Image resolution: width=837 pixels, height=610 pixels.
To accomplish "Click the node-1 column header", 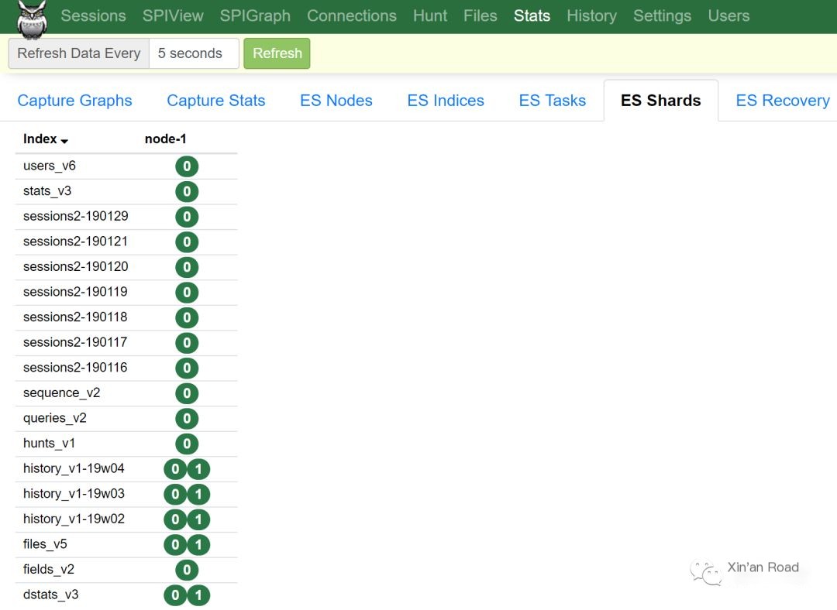I will [x=166, y=139].
